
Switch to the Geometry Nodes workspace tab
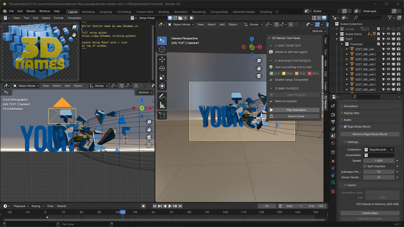pos(244,12)
